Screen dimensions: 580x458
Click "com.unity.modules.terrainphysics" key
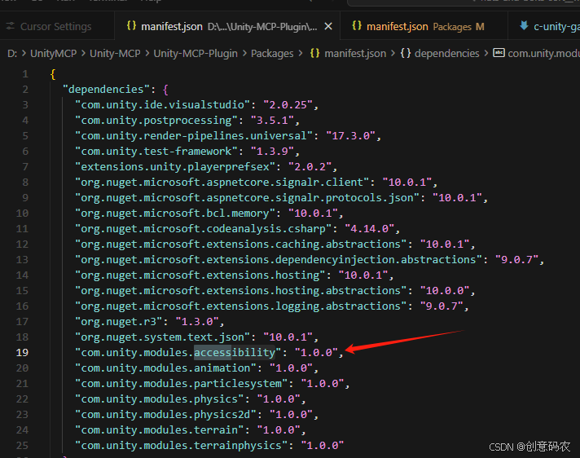point(182,446)
